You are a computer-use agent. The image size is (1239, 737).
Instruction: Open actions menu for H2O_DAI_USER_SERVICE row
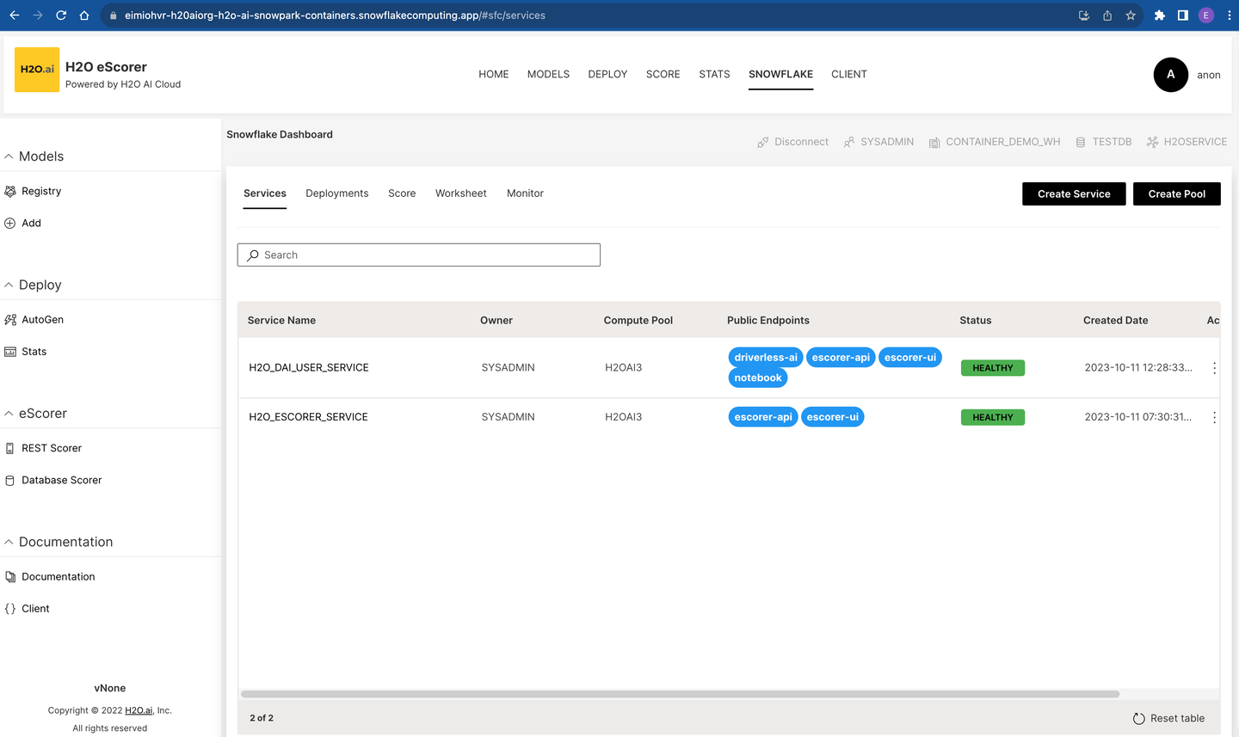[x=1214, y=368]
